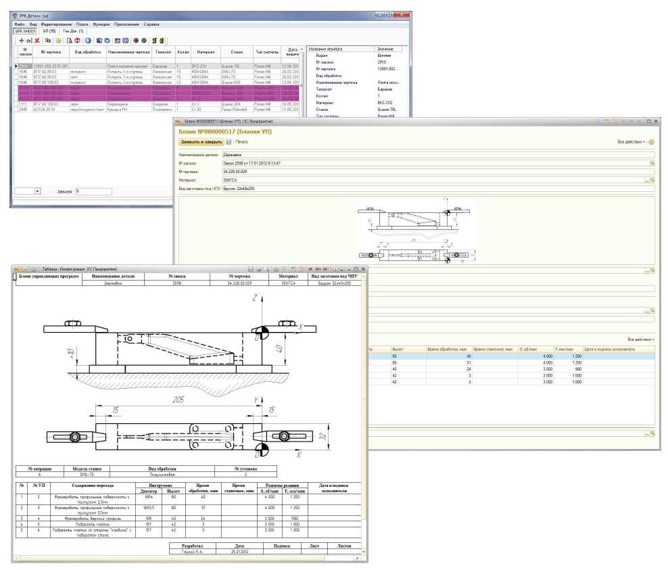Screen dimensions: 668x570
Task: Click the magnifier icon in Материал field
Action: [652, 181]
